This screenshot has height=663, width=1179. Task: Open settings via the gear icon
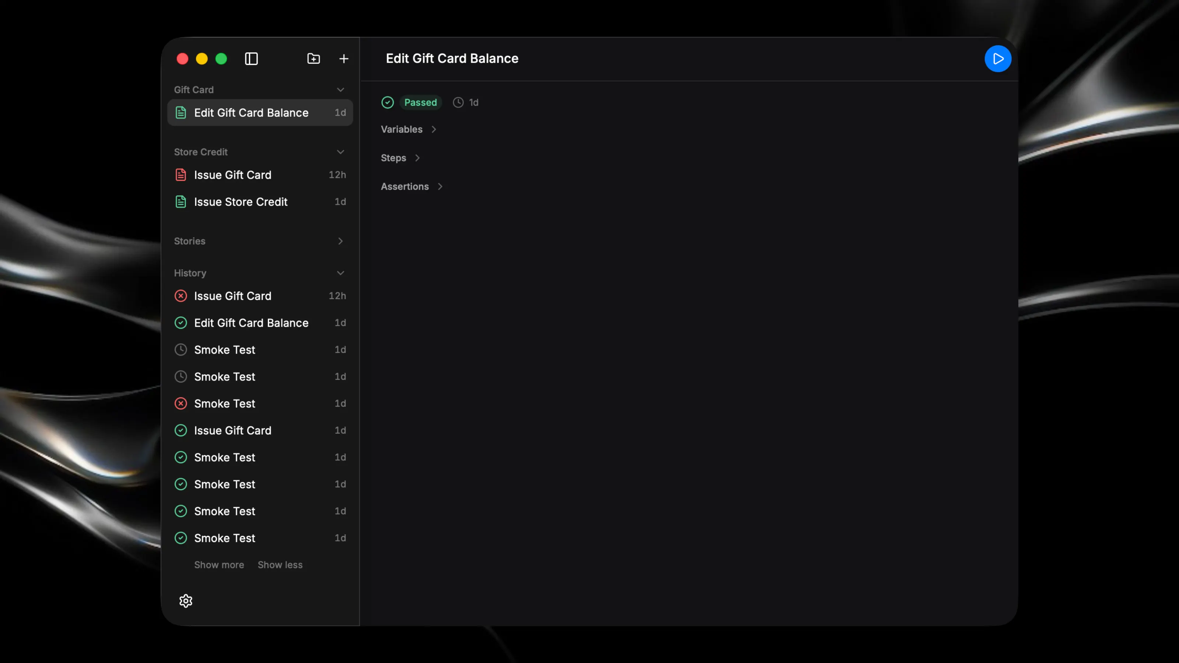tap(186, 601)
